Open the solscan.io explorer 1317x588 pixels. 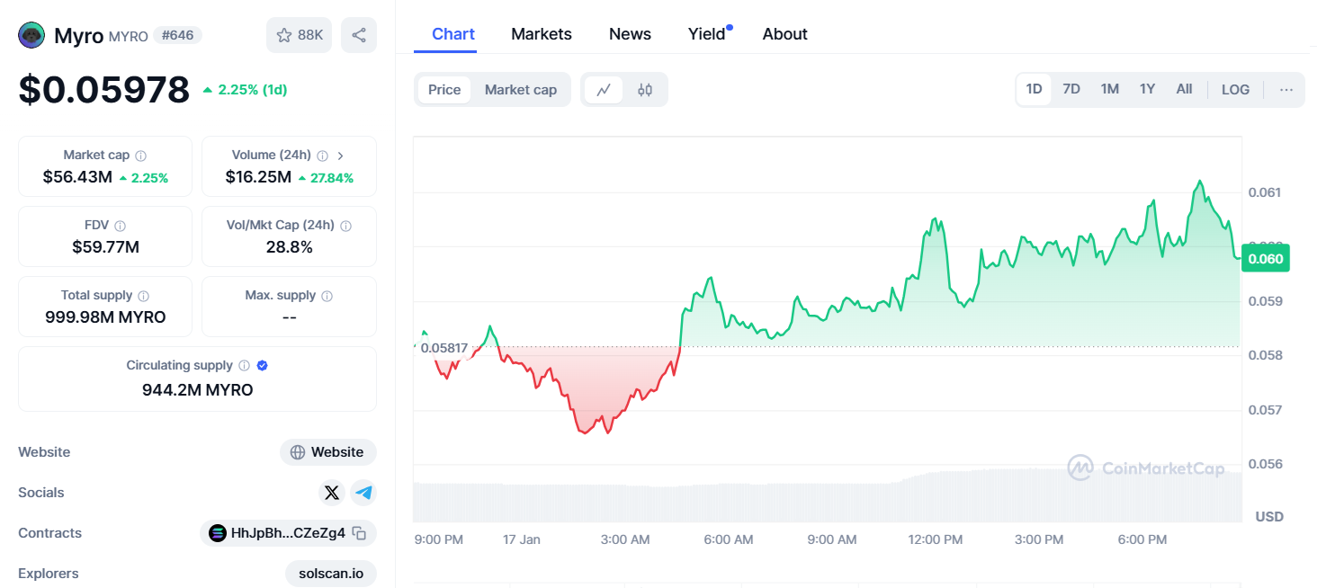[331, 574]
